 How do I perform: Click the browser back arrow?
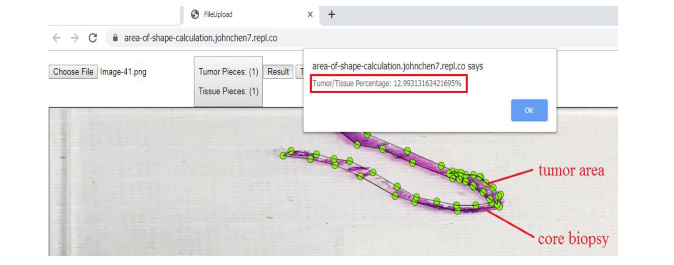57,38
